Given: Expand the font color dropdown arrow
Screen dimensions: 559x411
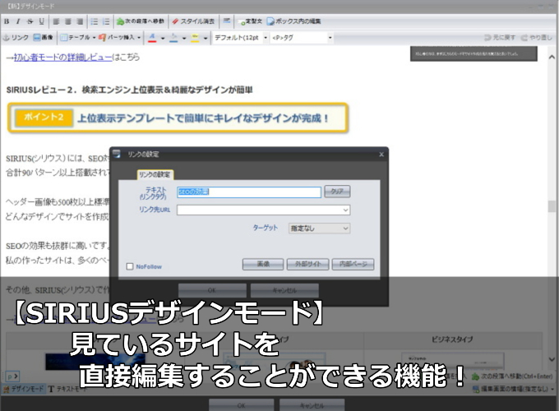Looking at the screenshot, I should (163, 38).
